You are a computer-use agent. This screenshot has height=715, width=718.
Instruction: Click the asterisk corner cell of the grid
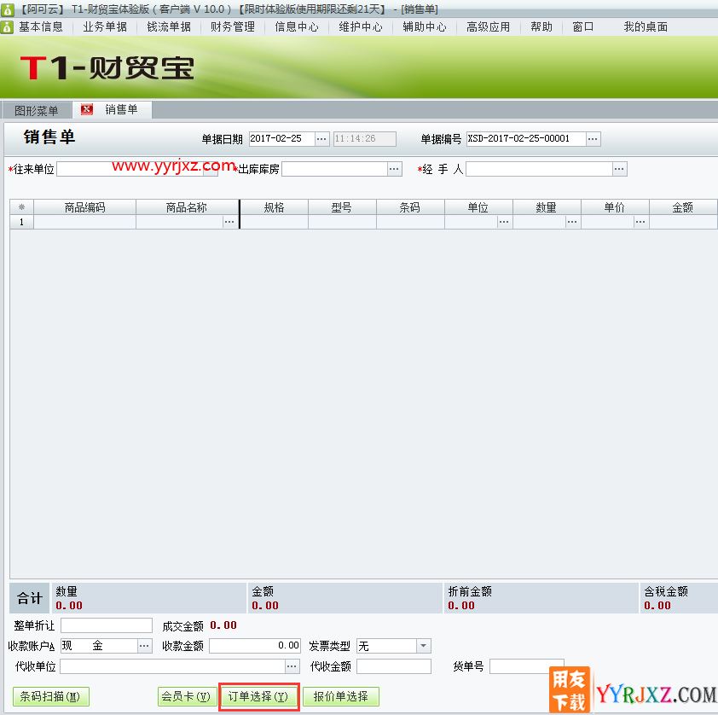21,207
